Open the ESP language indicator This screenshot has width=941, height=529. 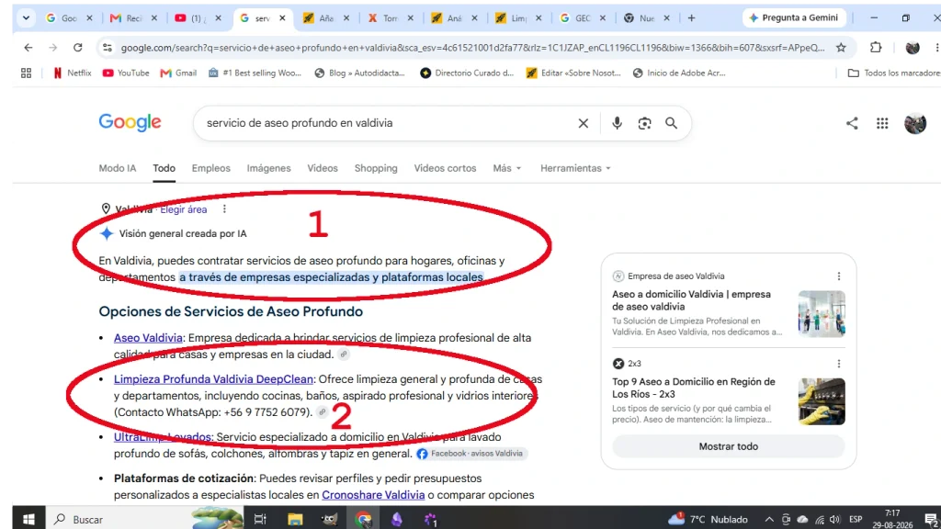[x=856, y=520]
